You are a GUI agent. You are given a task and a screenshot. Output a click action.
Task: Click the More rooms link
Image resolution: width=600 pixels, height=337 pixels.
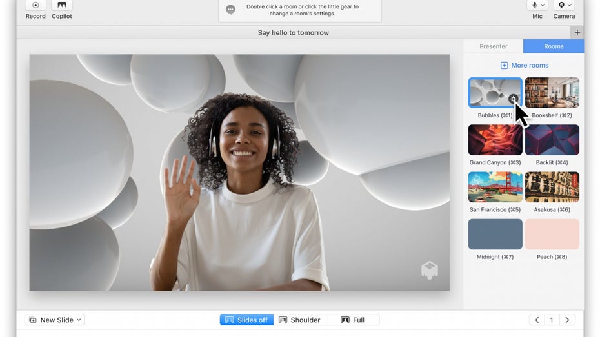[x=524, y=66]
